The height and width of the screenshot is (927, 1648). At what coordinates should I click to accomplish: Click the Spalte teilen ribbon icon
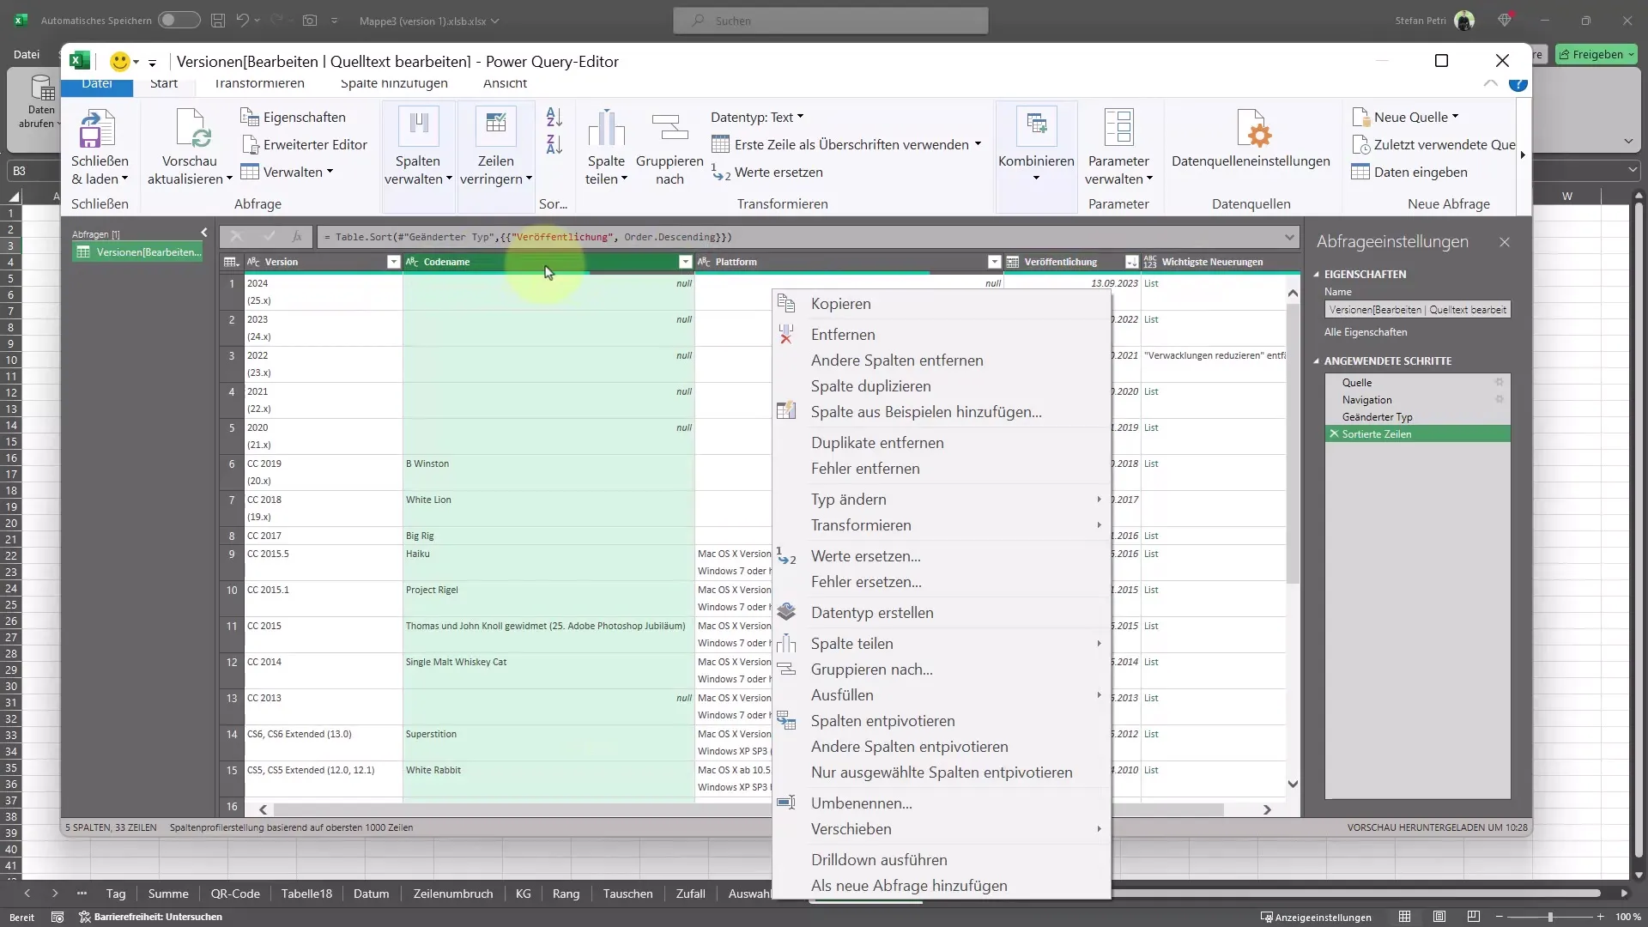(606, 129)
